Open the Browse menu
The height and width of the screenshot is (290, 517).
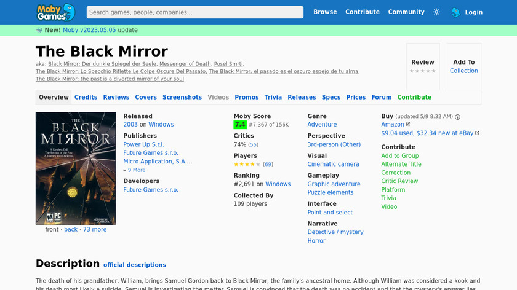(x=325, y=12)
